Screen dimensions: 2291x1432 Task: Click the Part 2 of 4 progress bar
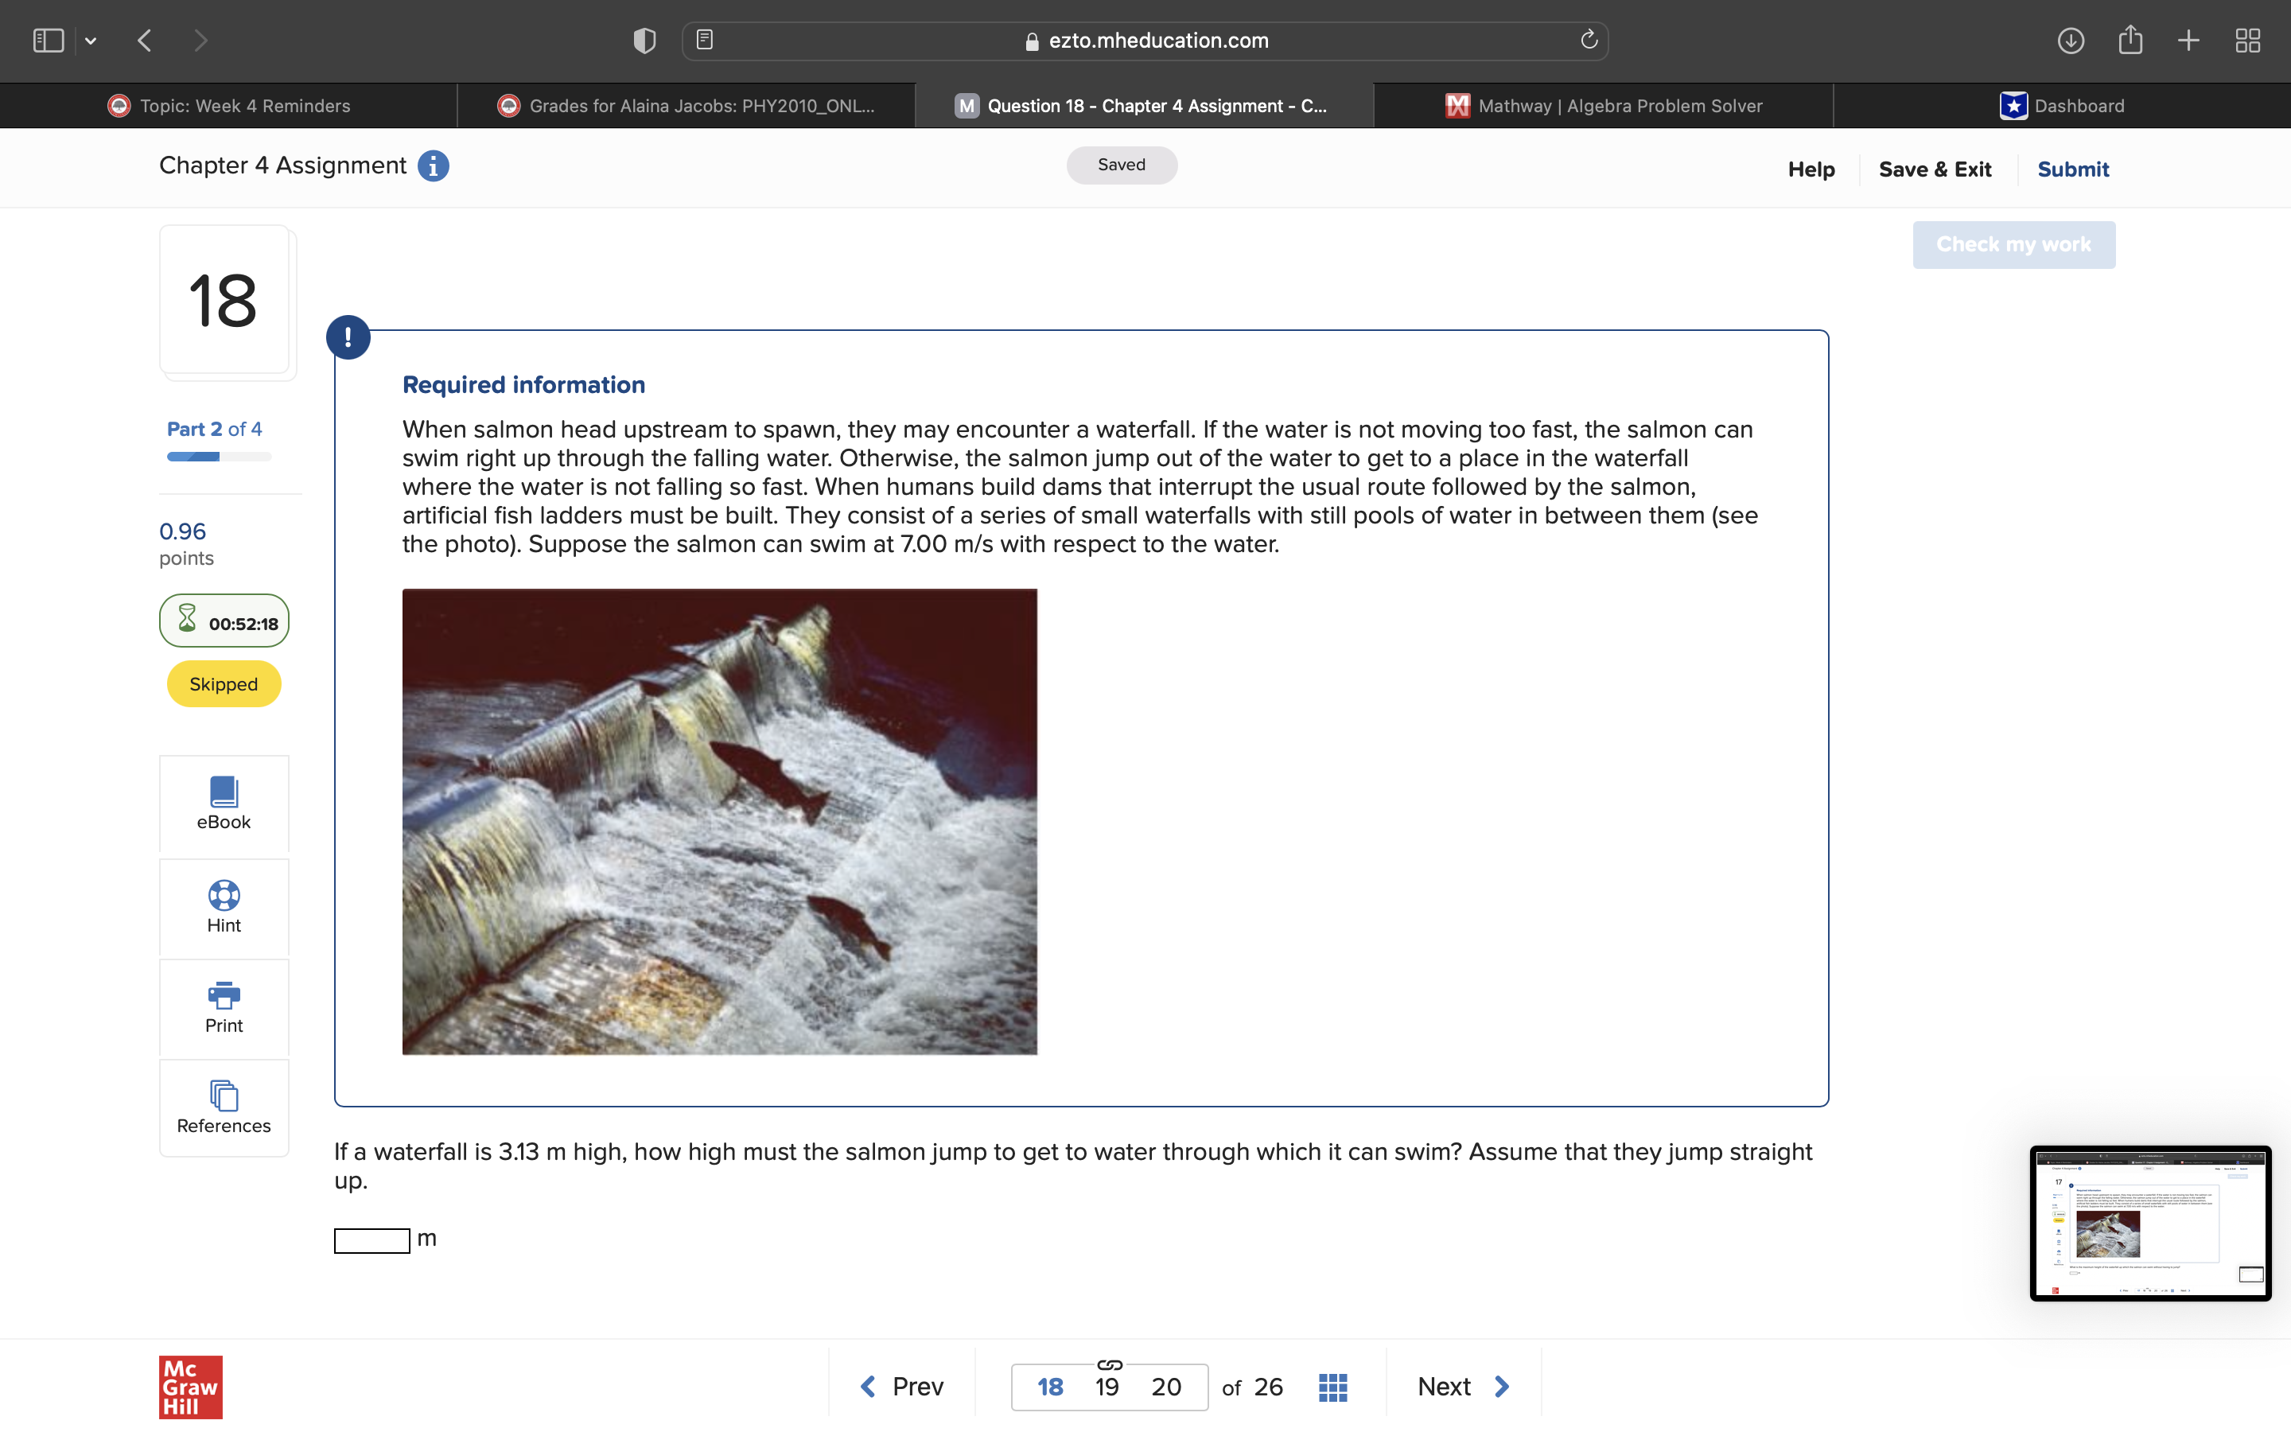[219, 457]
